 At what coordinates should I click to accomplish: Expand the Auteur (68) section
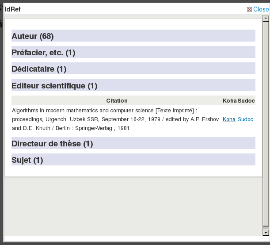click(x=33, y=36)
